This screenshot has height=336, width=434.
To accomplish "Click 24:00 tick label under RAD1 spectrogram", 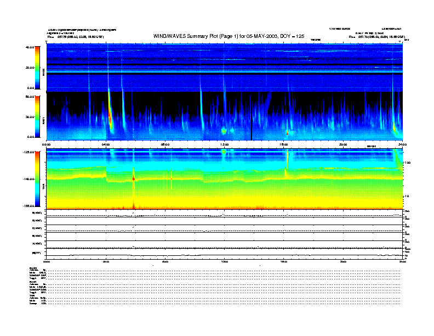I will [x=402, y=144].
